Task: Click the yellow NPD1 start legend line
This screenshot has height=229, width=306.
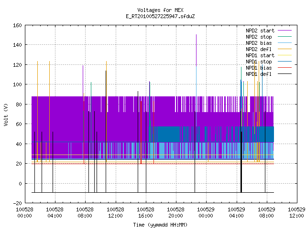Action: point(285,55)
